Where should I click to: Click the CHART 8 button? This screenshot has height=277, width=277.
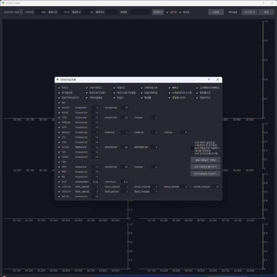point(249,12)
